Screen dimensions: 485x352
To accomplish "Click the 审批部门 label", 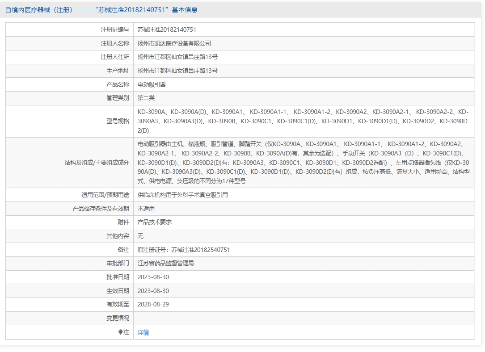I will tap(118, 263).
